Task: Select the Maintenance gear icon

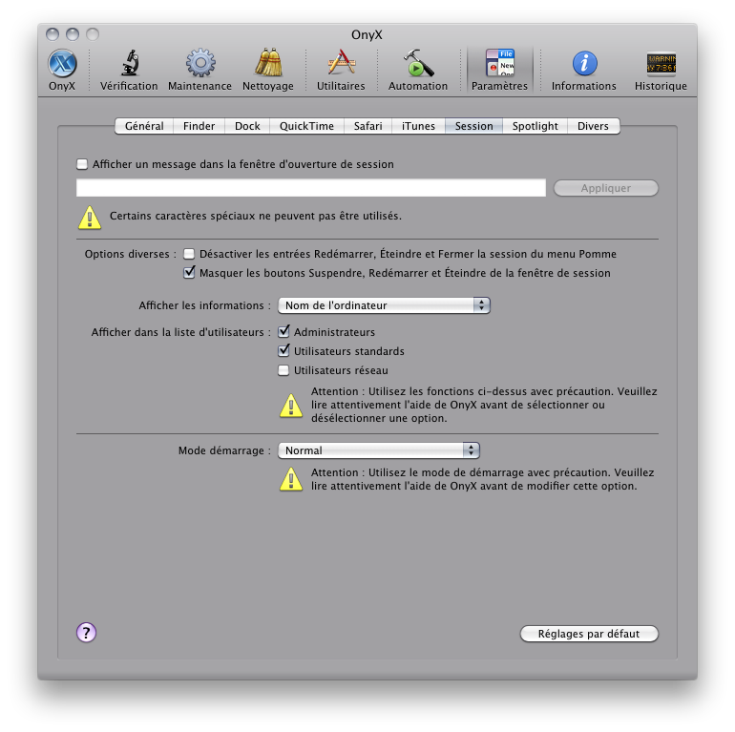Action: click(x=199, y=64)
